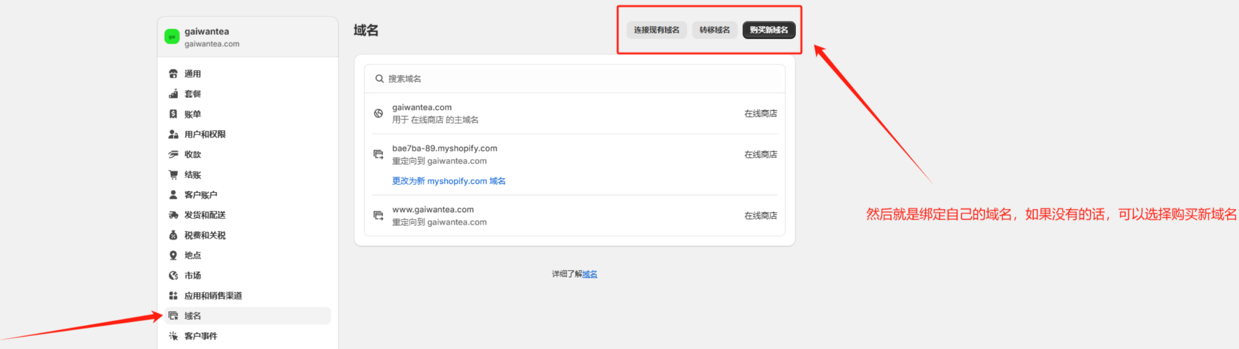
Task: Click the 套餐 plan icon in sidebar
Action: tap(173, 94)
